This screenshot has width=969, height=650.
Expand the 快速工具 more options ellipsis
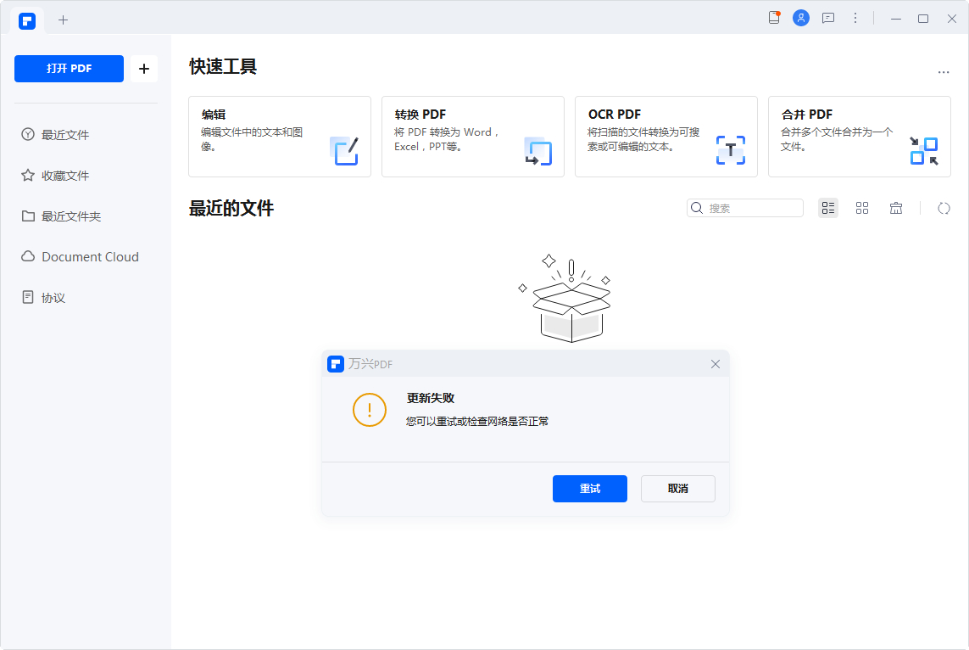pyautogui.click(x=944, y=73)
